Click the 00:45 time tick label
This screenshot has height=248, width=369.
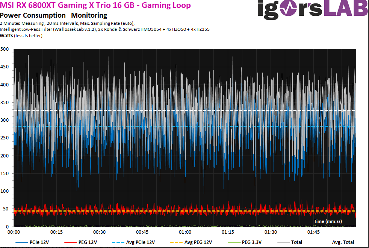point(142,232)
